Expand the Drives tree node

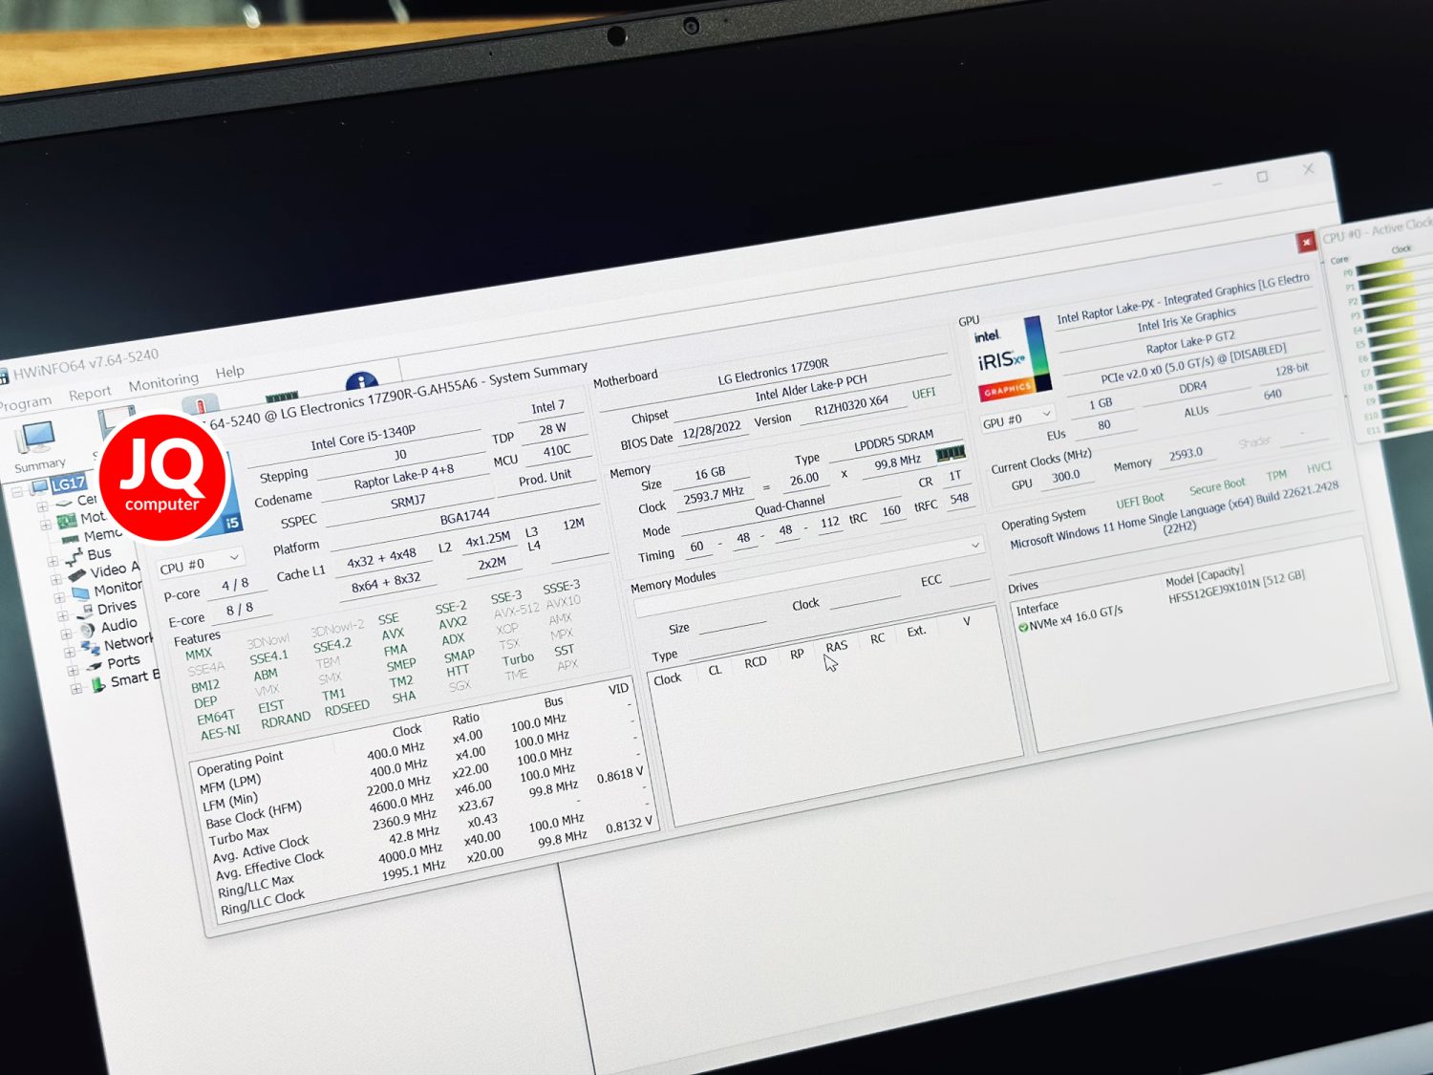click(64, 615)
